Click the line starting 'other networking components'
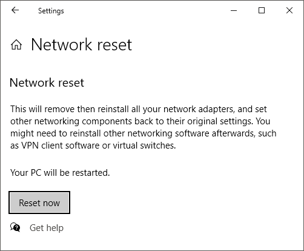 coord(140,121)
